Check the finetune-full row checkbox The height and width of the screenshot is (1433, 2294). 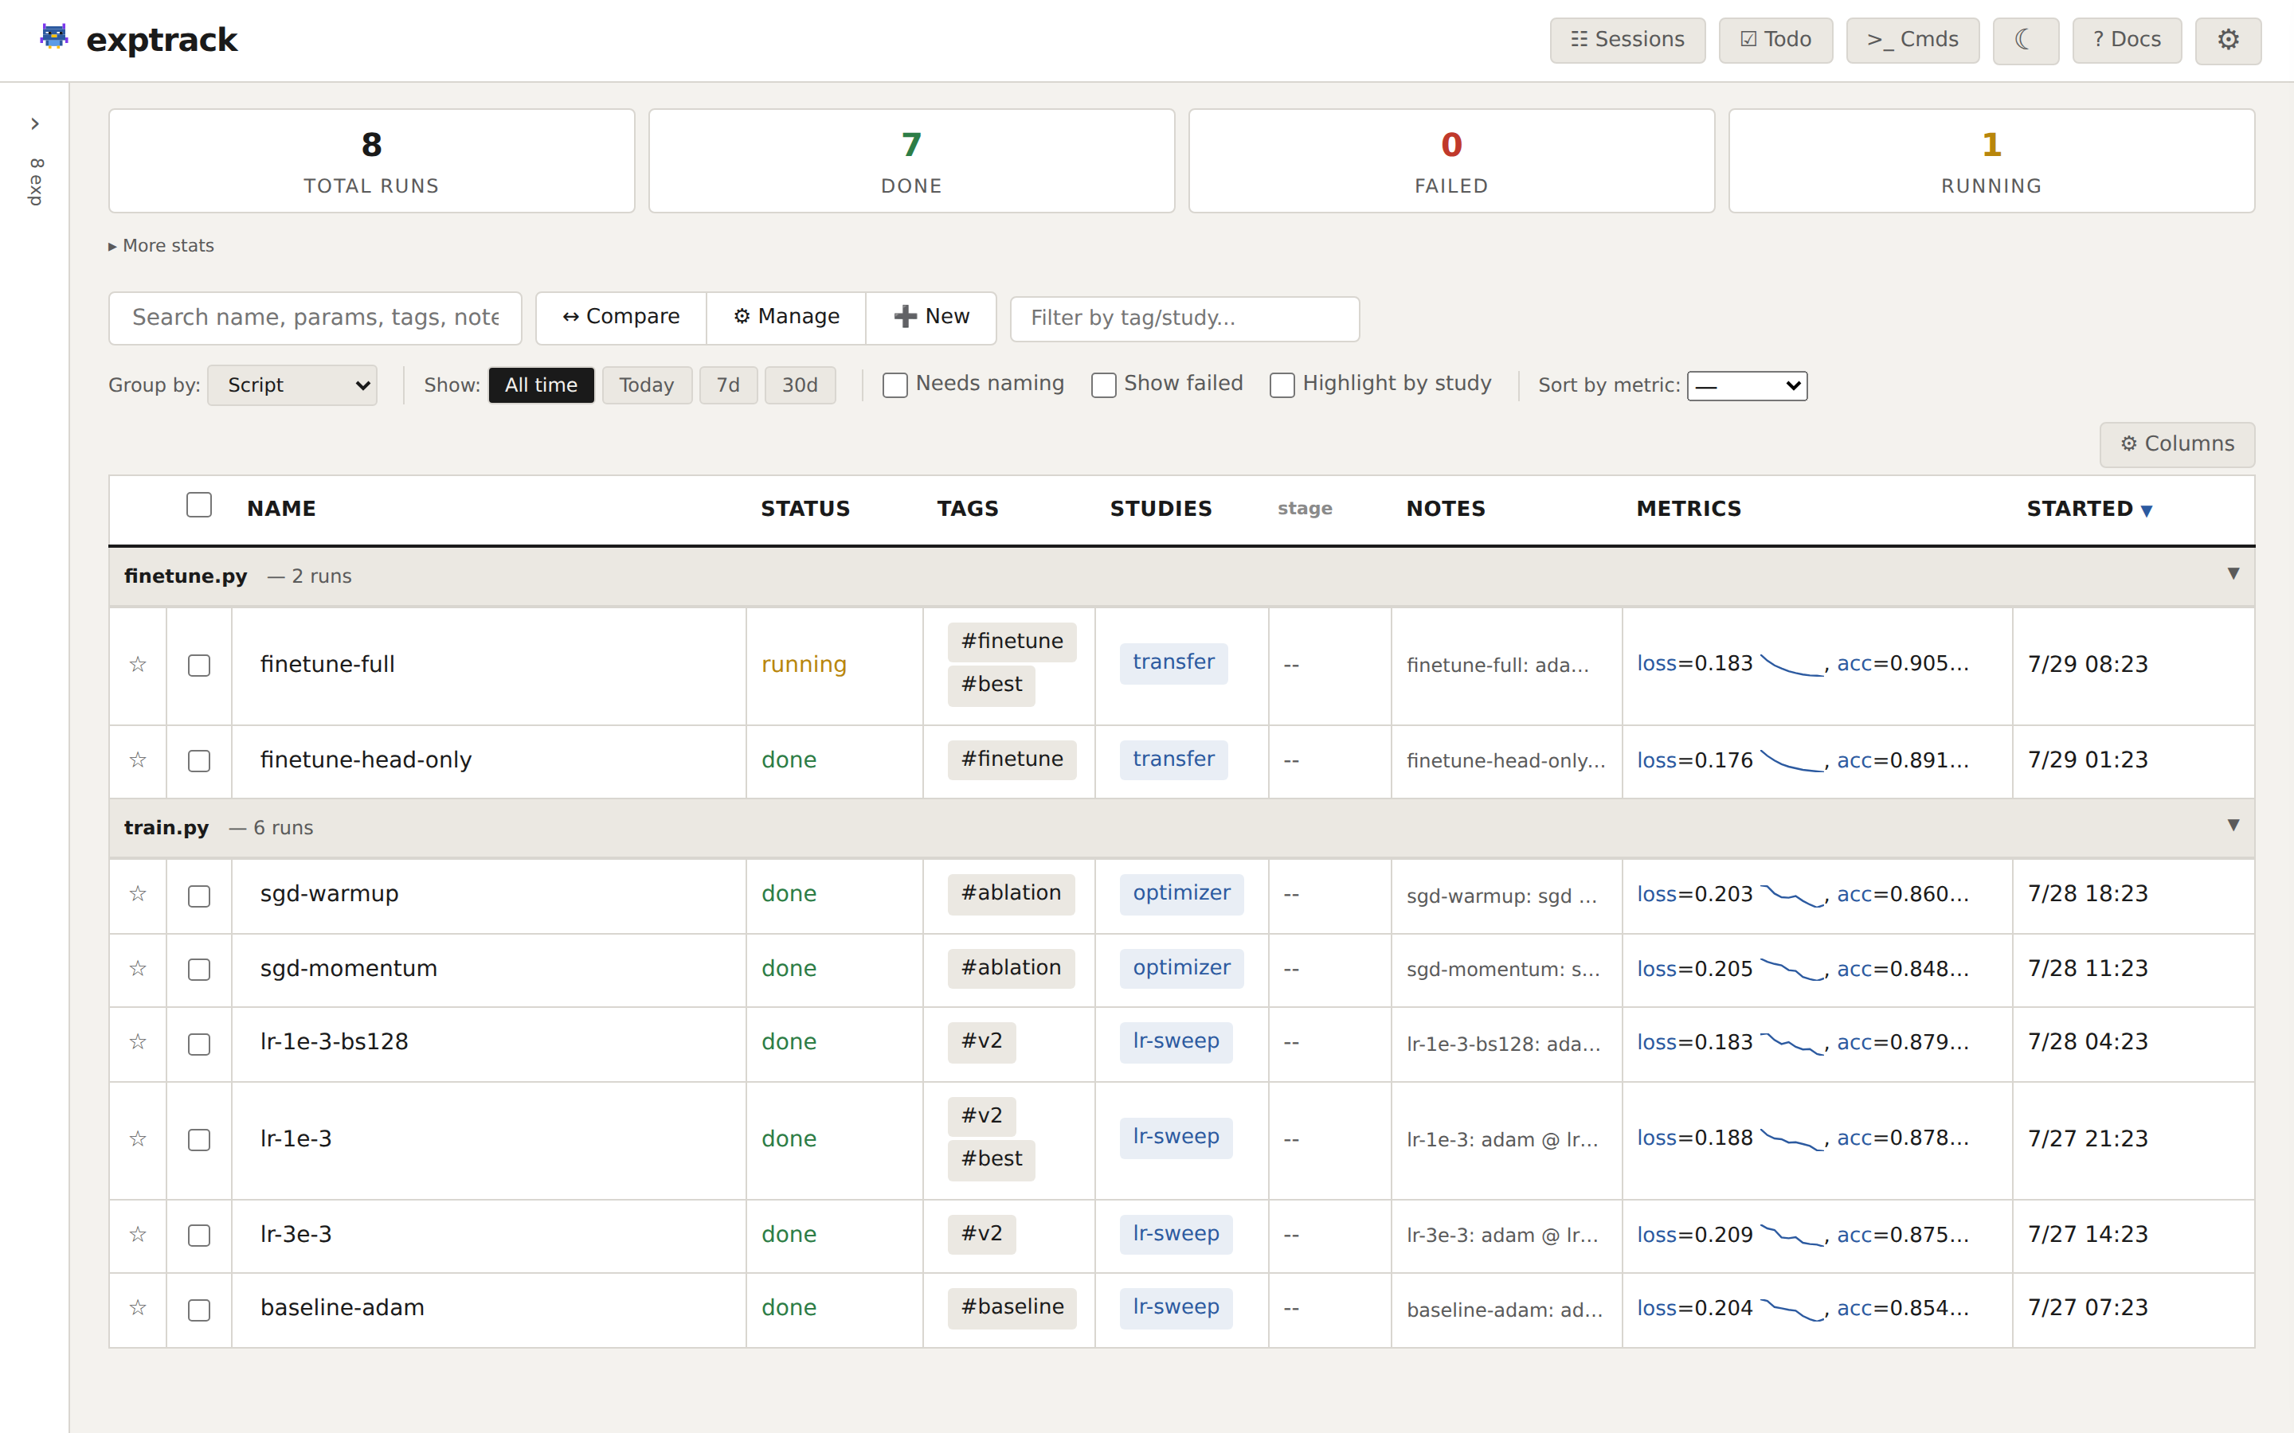coord(199,666)
